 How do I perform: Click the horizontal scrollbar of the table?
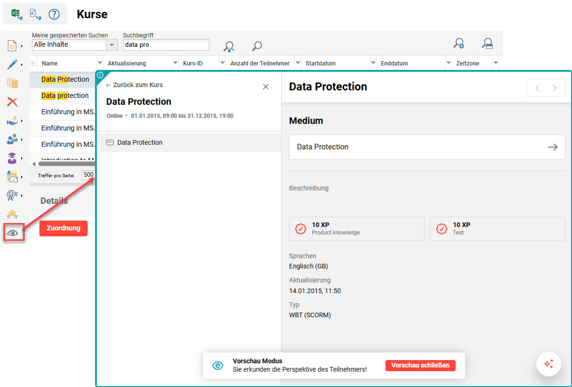pyautogui.click(x=64, y=164)
